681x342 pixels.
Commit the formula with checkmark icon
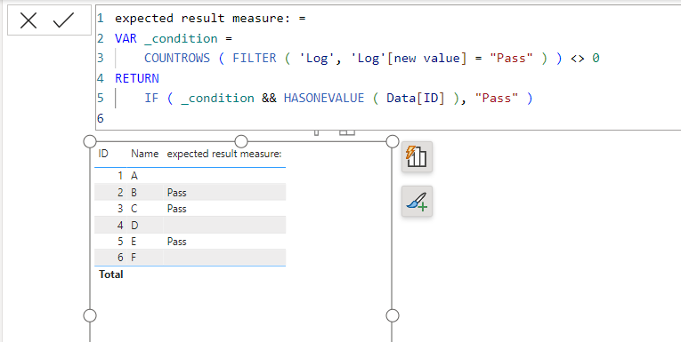click(x=63, y=20)
